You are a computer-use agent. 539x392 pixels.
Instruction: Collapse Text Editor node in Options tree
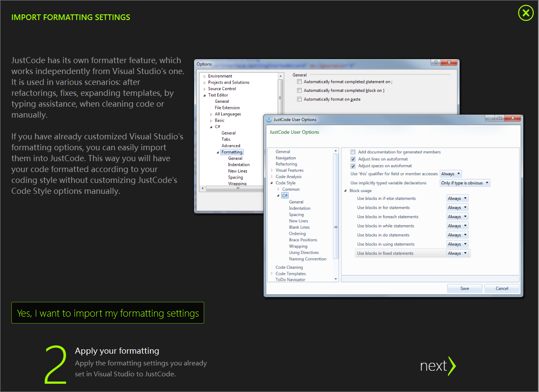pos(205,95)
